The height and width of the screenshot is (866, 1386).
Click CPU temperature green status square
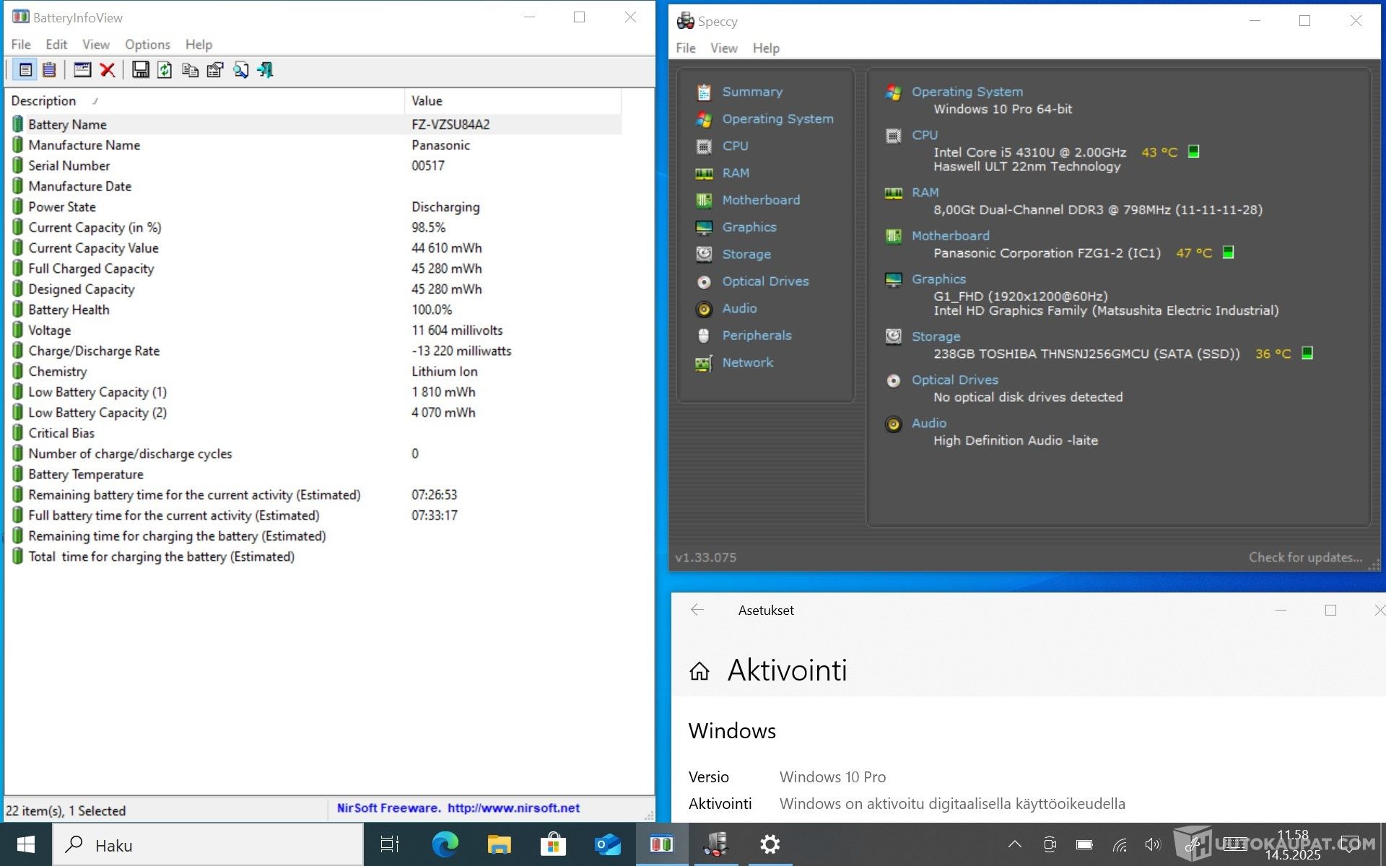(1193, 152)
